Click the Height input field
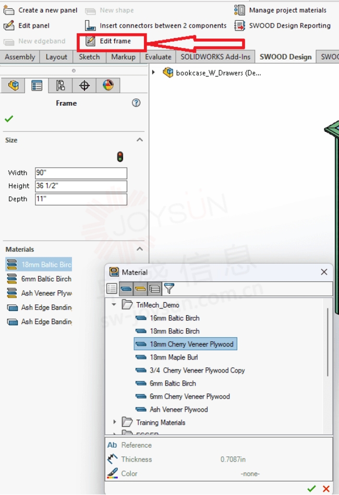 [81, 186]
